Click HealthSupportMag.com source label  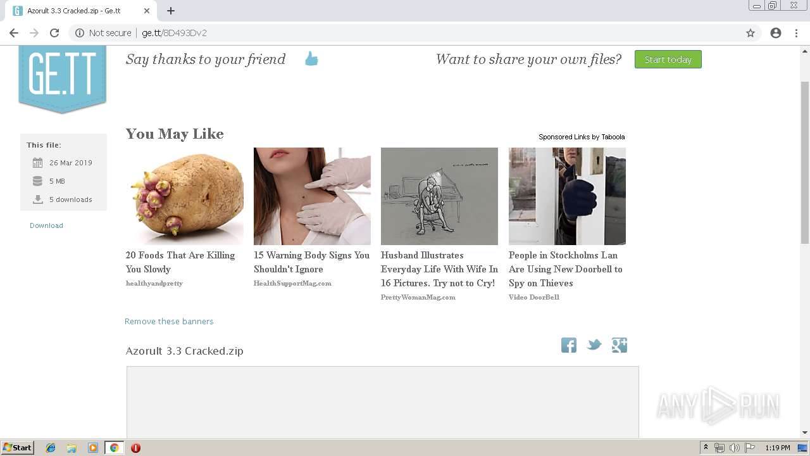pos(292,283)
